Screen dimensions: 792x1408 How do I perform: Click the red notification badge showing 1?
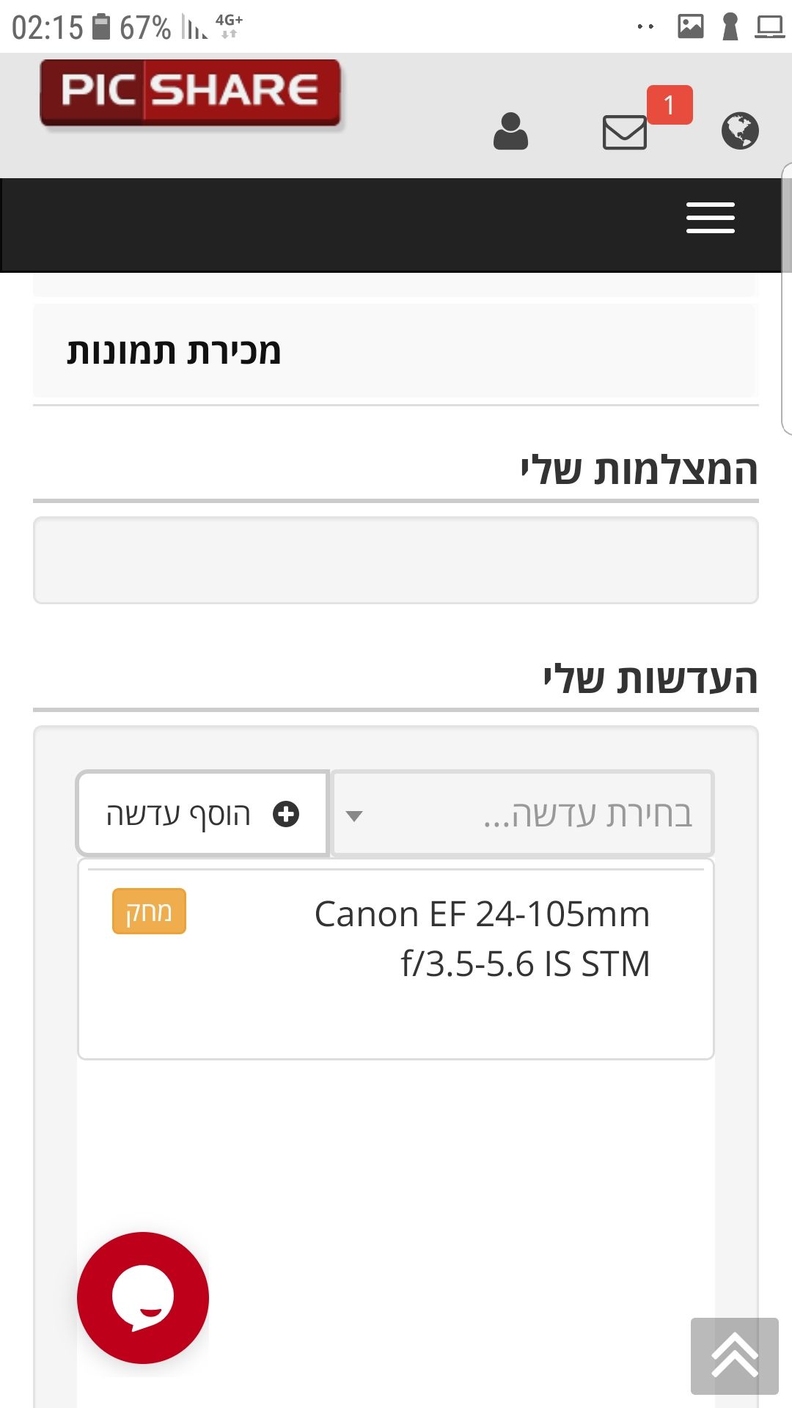pyautogui.click(x=669, y=105)
